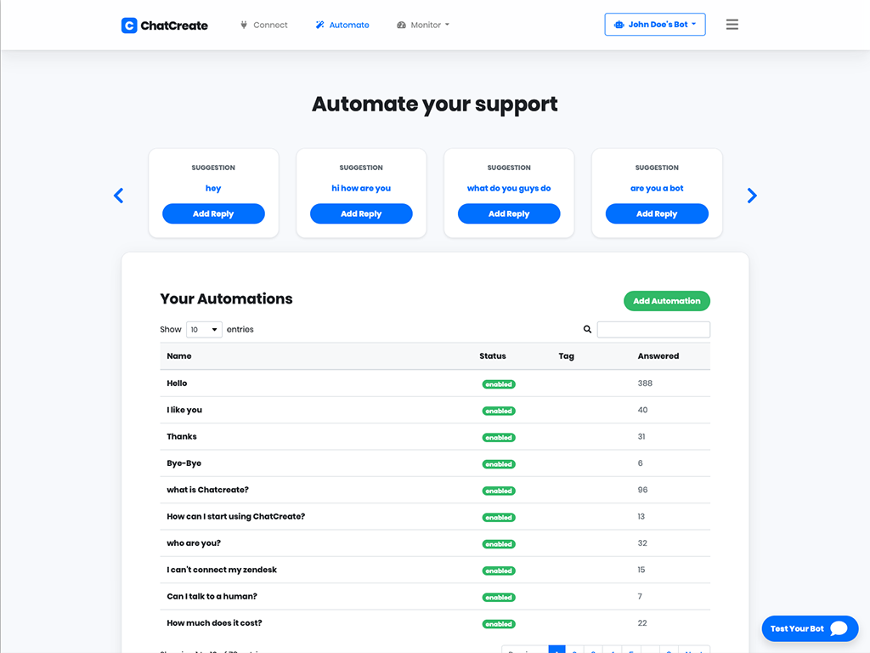Open the hamburger menu icon
The width and height of the screenshot is (870, 653).
pos(732,25)
